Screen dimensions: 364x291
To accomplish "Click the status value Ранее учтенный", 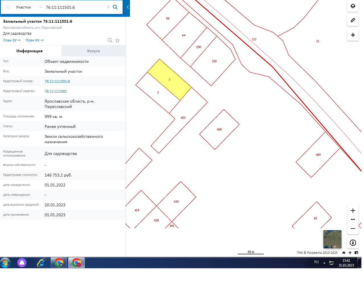I will pyautogui.click(x=60, y=126).
